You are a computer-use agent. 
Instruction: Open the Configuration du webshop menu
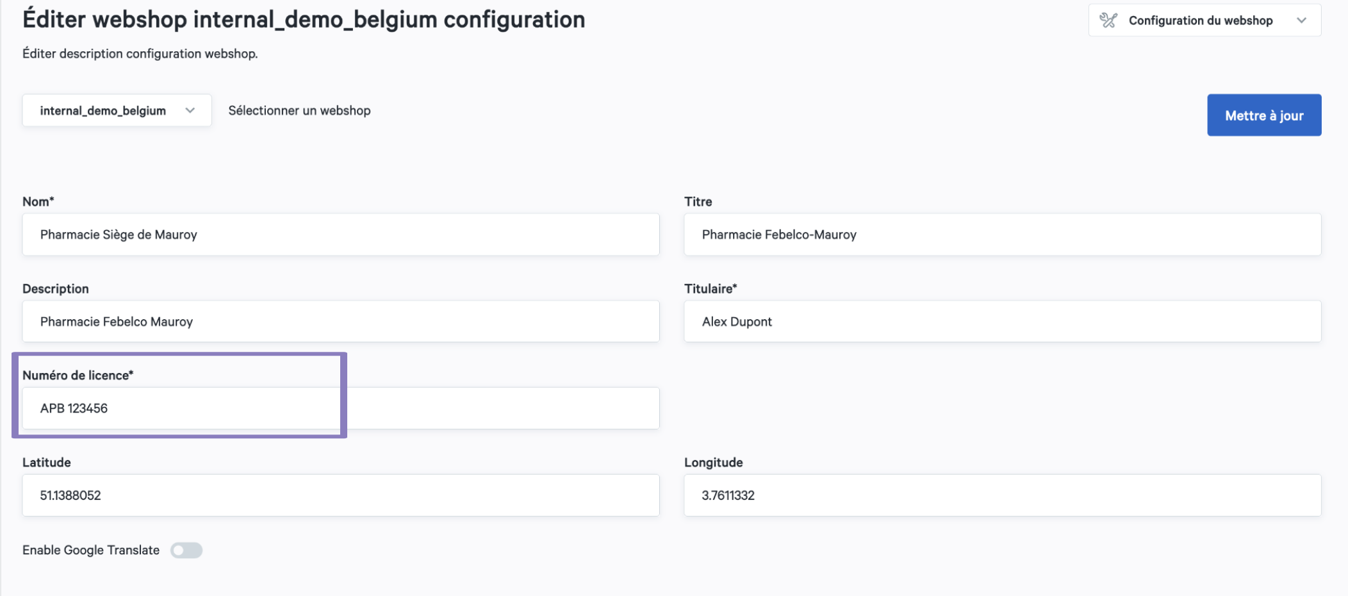tap(1200, 21)
